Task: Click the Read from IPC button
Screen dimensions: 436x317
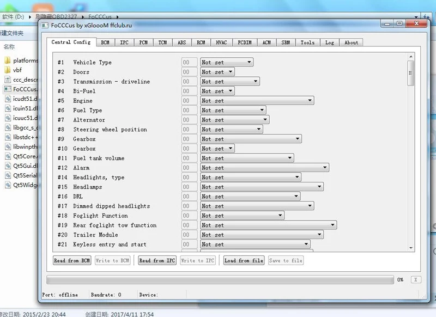Action: click(157, 260)
